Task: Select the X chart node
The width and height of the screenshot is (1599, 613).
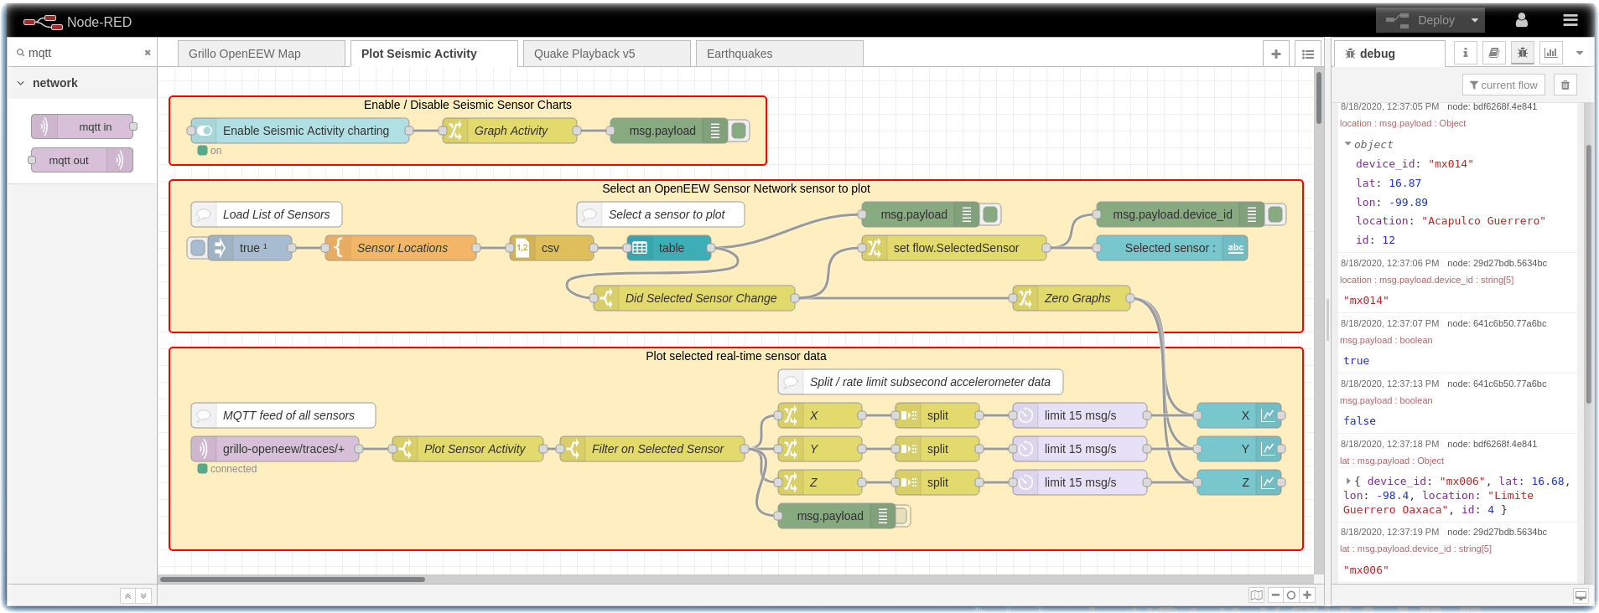Action: point(1239,415)
